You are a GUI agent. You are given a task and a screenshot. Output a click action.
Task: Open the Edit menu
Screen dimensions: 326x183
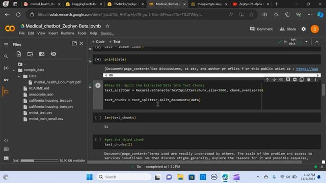(x=31, y=33)
